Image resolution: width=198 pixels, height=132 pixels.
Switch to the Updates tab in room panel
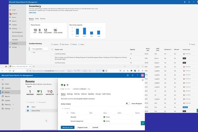[x=91, y=94]
